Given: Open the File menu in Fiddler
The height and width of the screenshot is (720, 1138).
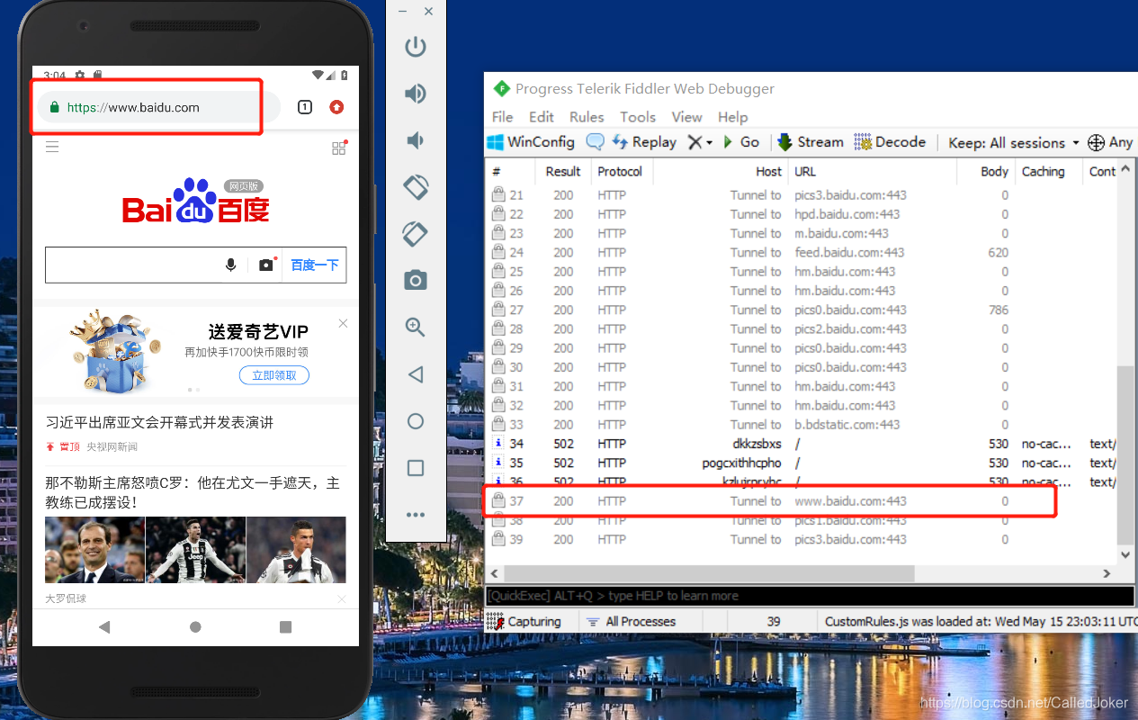Looking at the screenshot, I should [503, 117].
